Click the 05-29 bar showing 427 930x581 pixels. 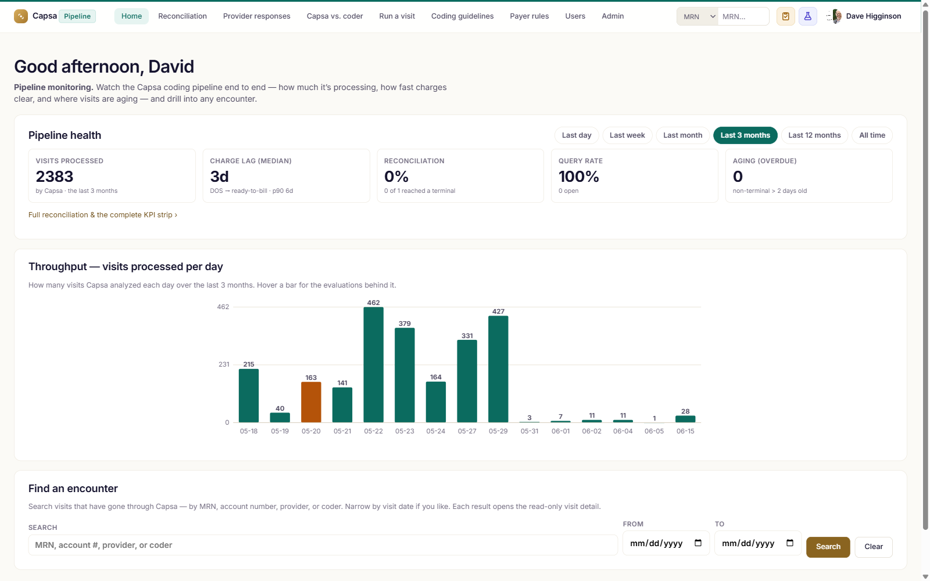[x=498, y=370]
